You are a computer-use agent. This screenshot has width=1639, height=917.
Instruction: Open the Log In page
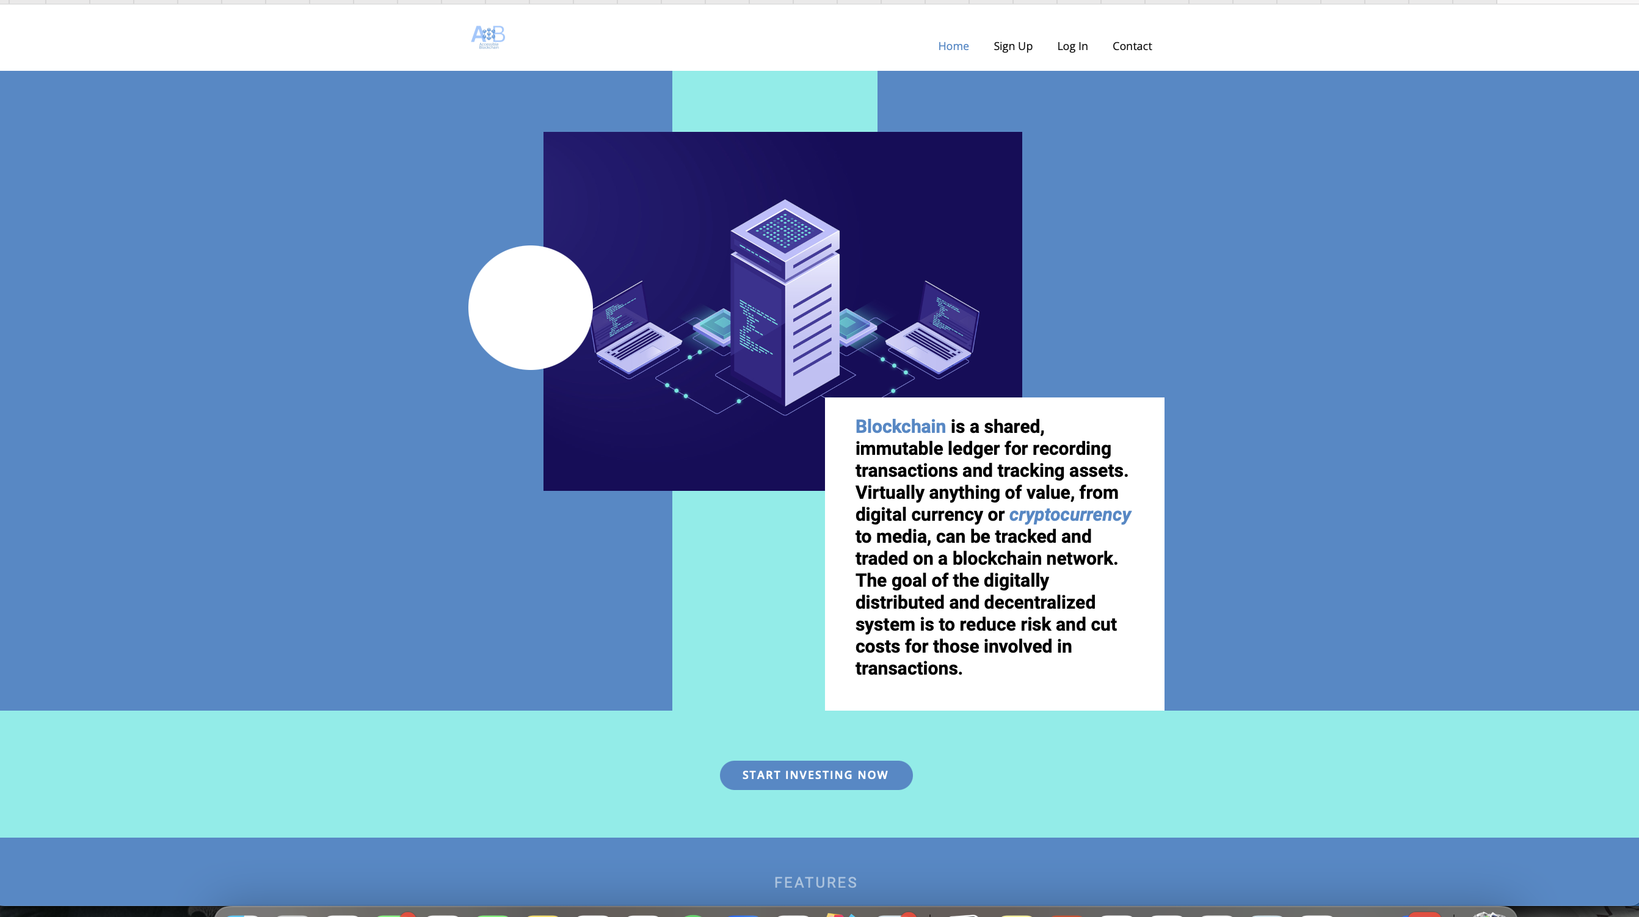1072,46
